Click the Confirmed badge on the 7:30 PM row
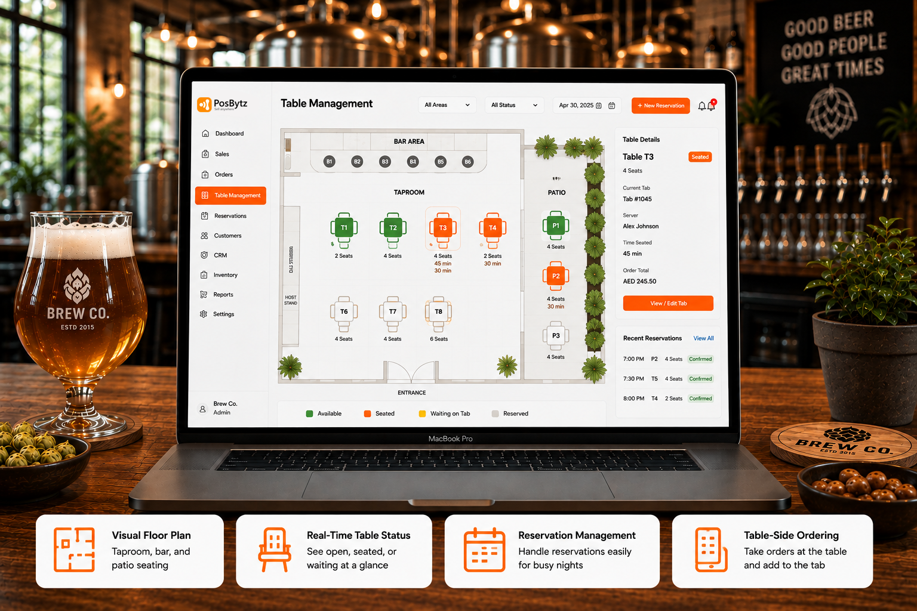917x611 pixels. click(700, 379)
